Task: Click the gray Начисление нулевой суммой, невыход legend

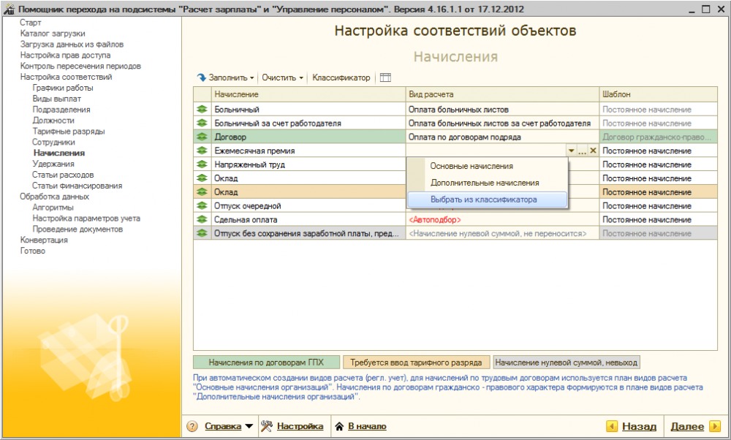Action: point(566,363)
